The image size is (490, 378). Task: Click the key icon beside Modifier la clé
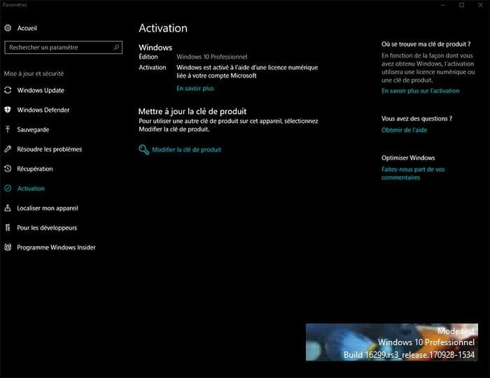143,150
